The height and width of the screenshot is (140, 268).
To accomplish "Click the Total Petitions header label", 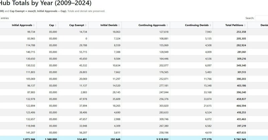I will 234,25.
